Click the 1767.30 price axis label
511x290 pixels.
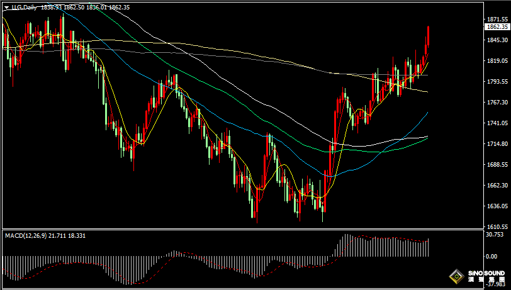(497, 103)
